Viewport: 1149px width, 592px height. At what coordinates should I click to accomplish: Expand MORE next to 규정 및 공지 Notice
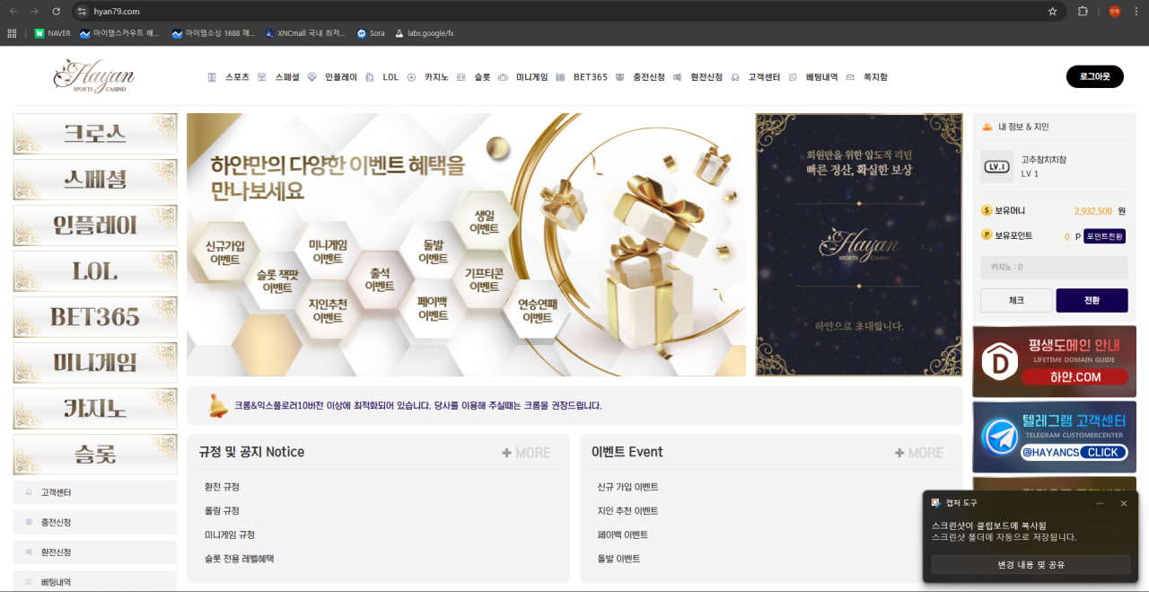526,453
